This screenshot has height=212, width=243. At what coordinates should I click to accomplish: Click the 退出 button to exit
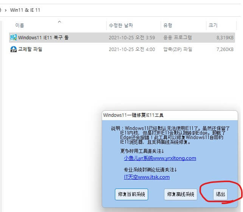tap(220, 194)
